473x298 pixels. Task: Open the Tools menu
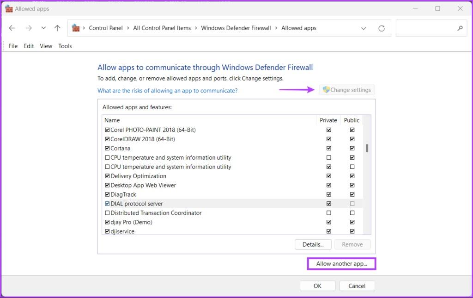[65, 46]
